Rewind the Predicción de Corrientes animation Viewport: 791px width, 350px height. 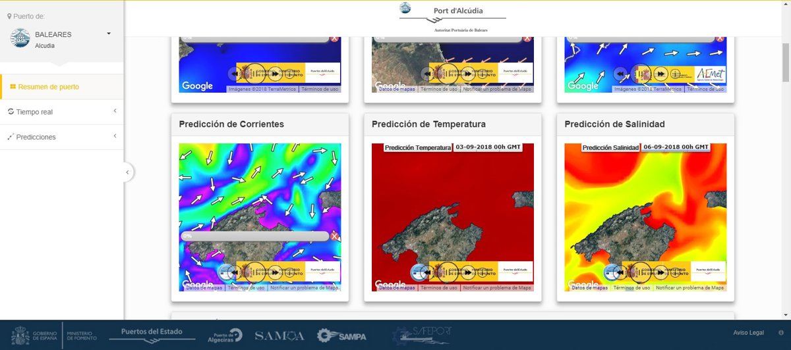(236, 272)
